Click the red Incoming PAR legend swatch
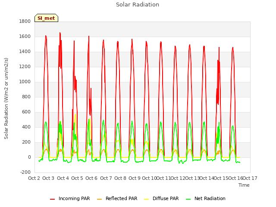Viewport: 276px width, 207px height. 53,199
